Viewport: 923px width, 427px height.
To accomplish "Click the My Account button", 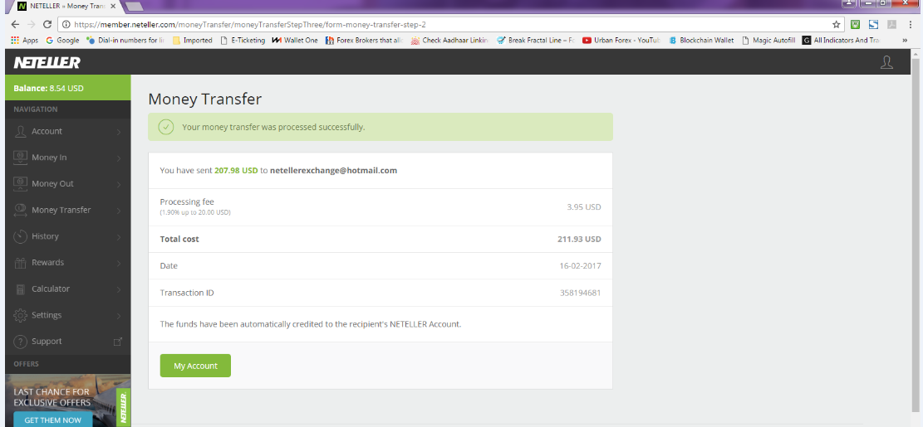I will point(195,366).
